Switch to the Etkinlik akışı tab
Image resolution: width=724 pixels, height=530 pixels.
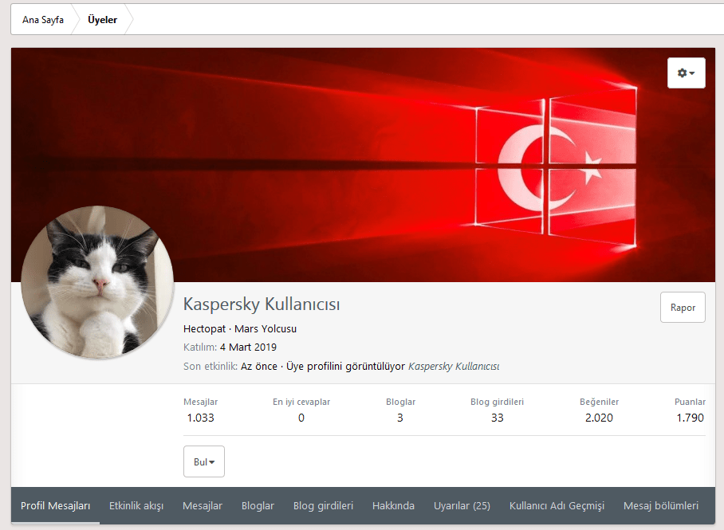[x=136, y=505]
